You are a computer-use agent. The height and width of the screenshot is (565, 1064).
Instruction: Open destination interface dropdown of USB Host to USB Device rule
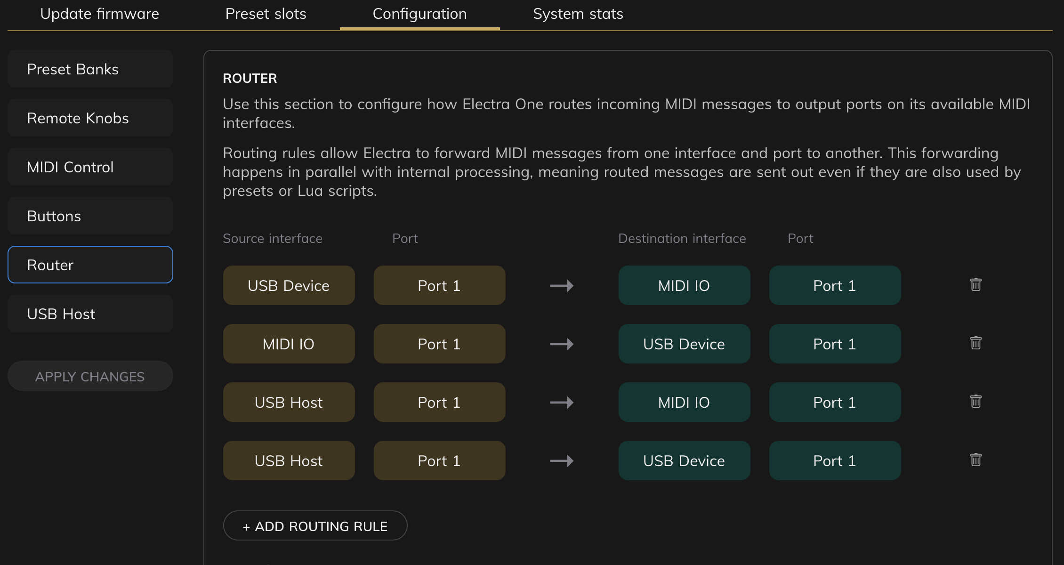pyautogui.click(x=684, y=460)
